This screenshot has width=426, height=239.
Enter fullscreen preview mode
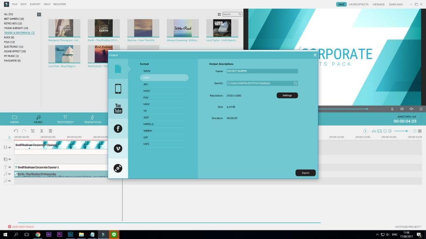(x=422, y=109)
